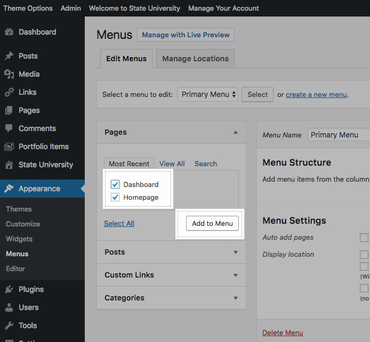Open the Search pages tab

coord(206,164)
